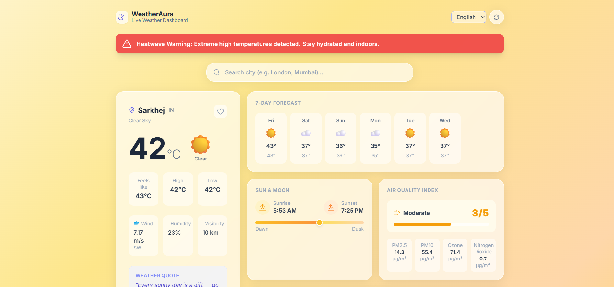Click the Low 42°C tile

212,189
